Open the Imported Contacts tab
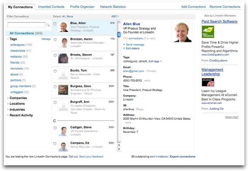This screenshot has width=248, height=171. pos(51,7)
